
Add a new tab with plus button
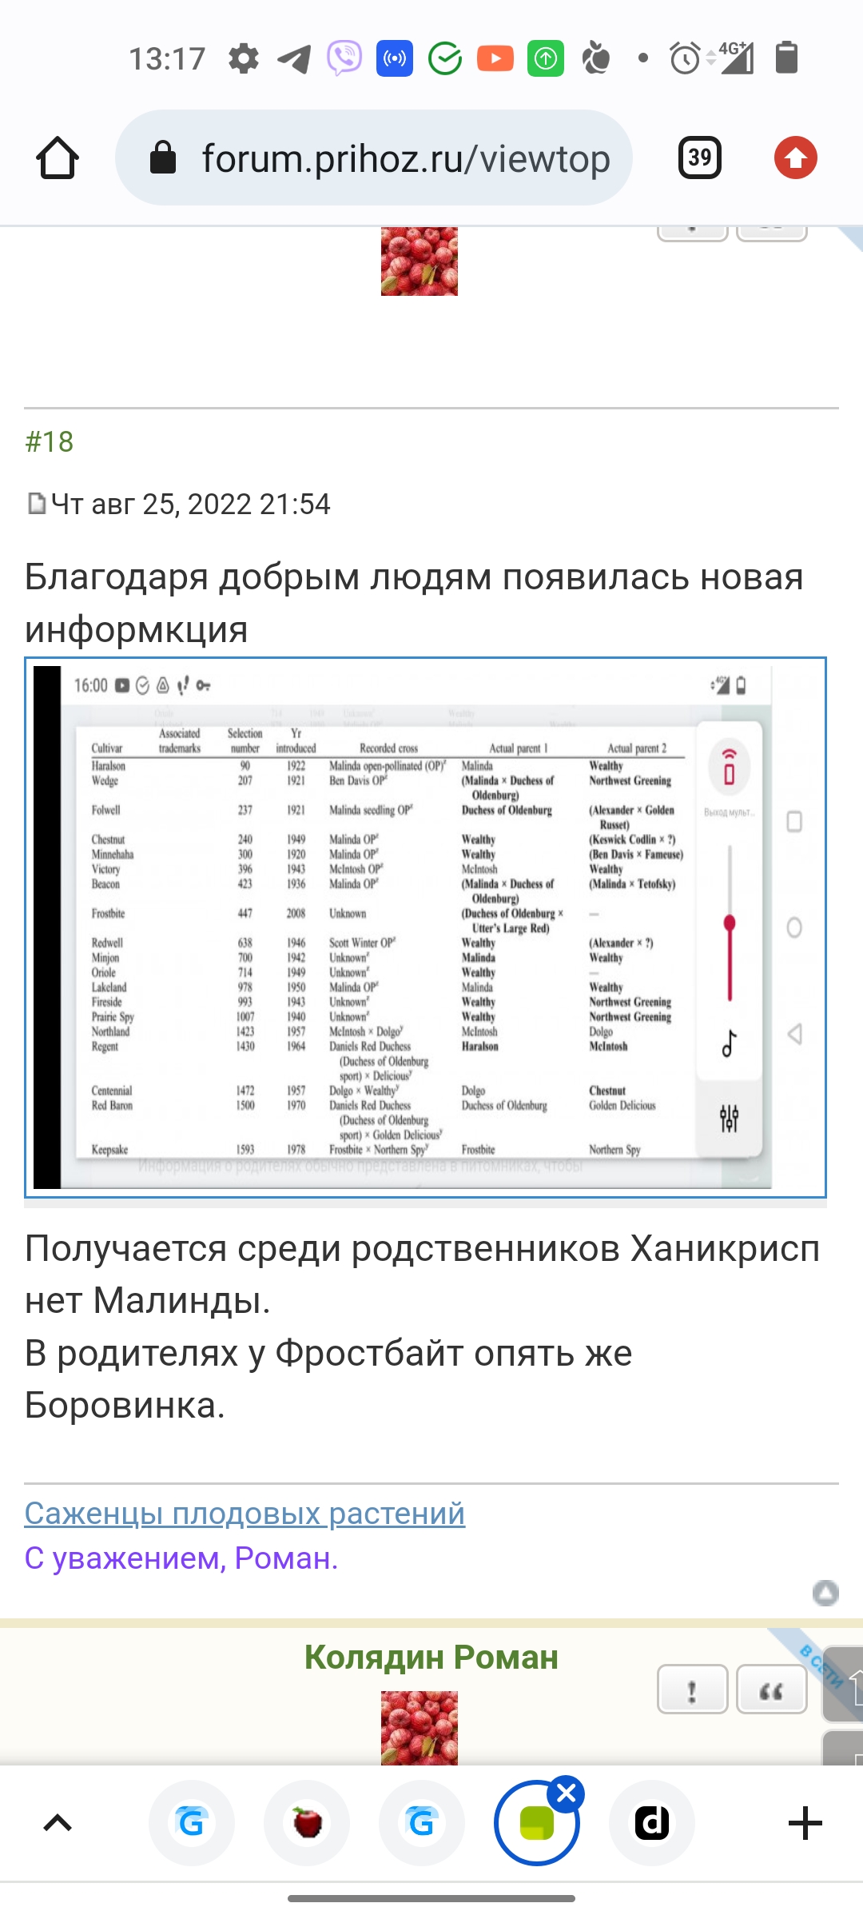tap(805, 1823)
